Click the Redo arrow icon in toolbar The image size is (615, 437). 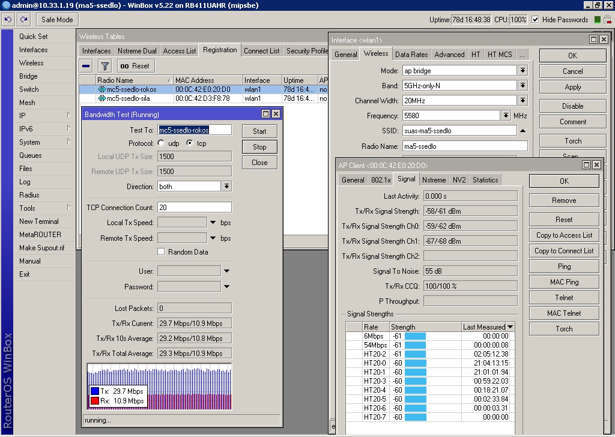coord(24,19)
